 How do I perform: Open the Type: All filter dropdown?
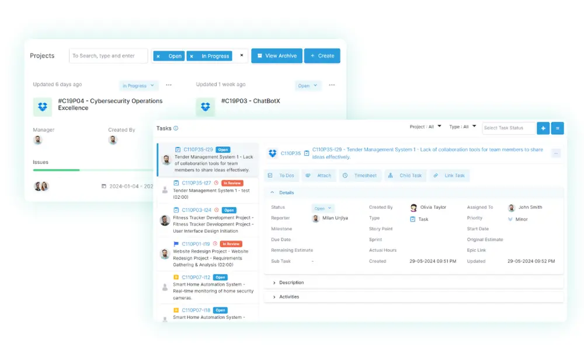click(463, 127)
